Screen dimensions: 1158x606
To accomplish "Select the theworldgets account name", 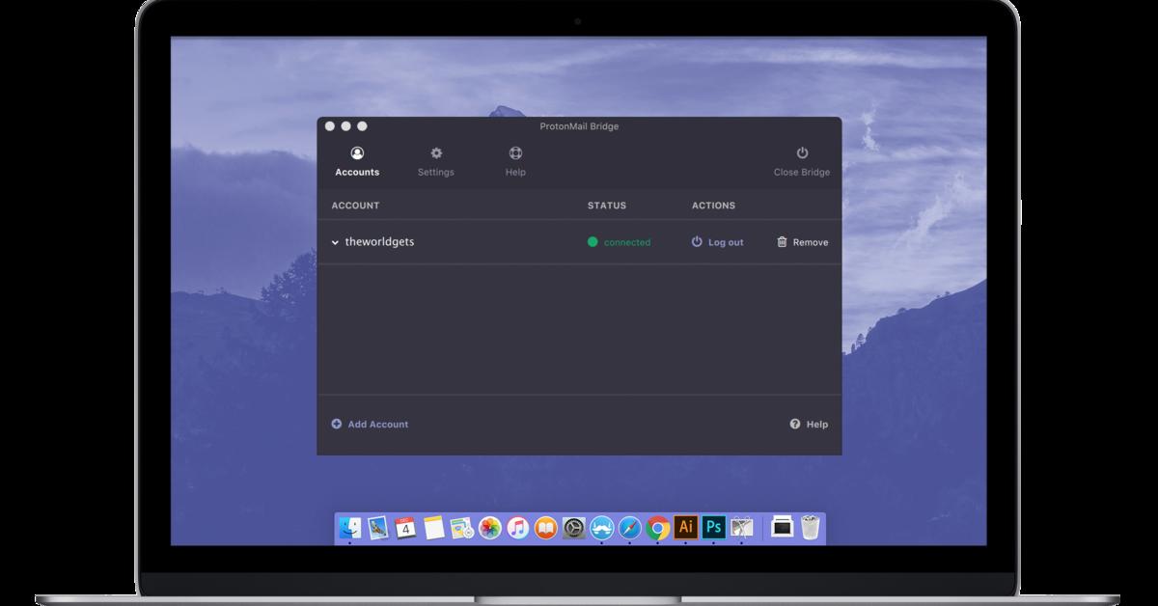I will click(379, 242).
